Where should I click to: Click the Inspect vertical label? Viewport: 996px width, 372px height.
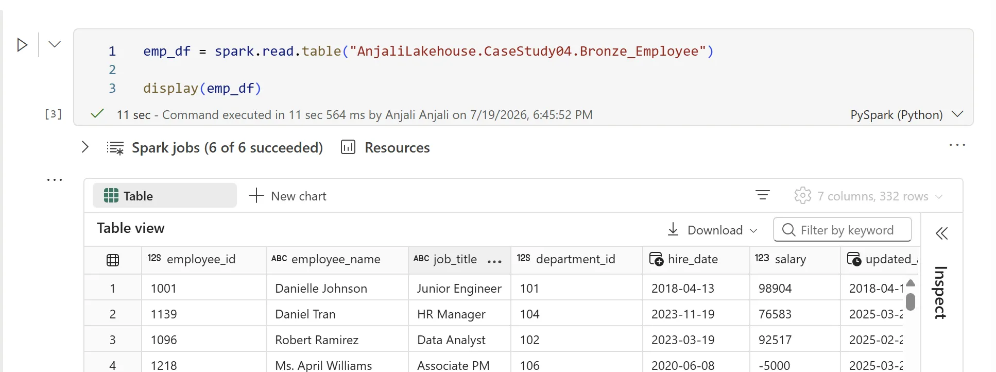940,293
